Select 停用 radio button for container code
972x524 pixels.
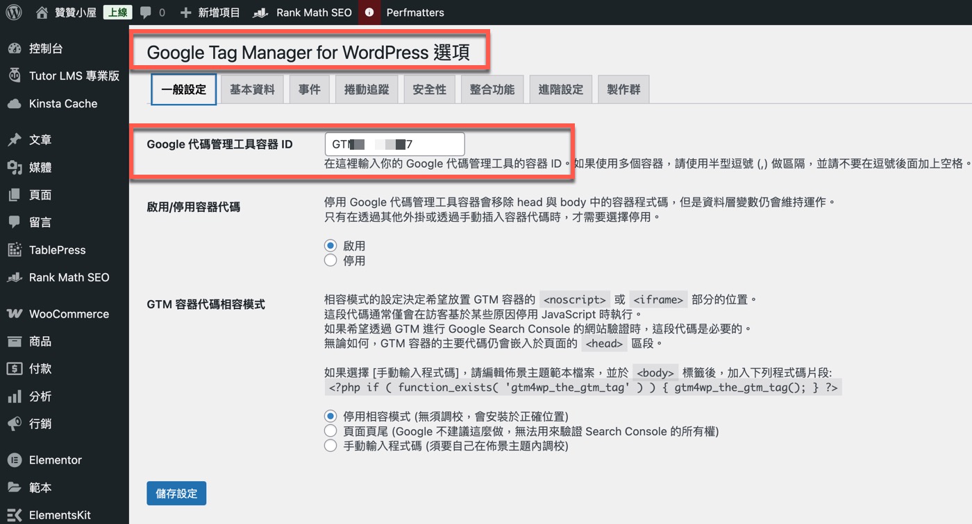(330, 261)
